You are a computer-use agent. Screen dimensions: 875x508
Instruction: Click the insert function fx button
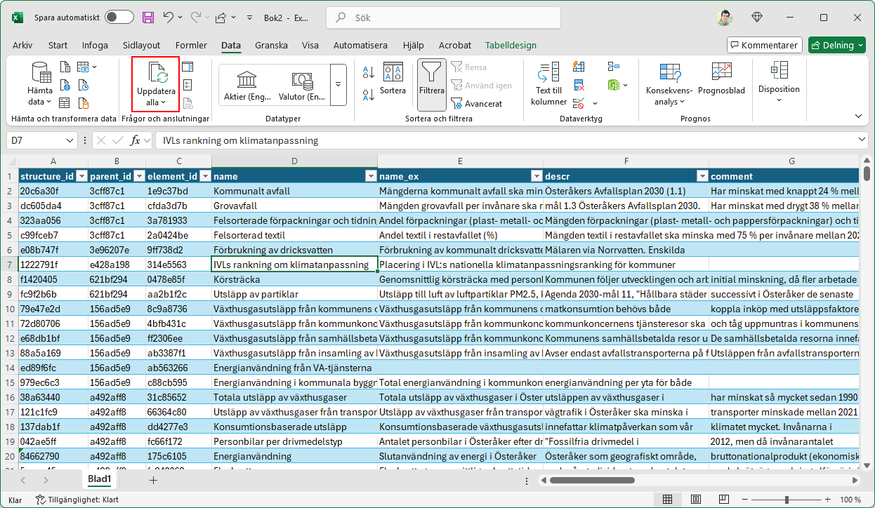coord(136,140)
